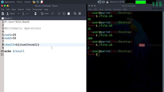
Task: Open Find and Replace tool icon
Action: 80,14
